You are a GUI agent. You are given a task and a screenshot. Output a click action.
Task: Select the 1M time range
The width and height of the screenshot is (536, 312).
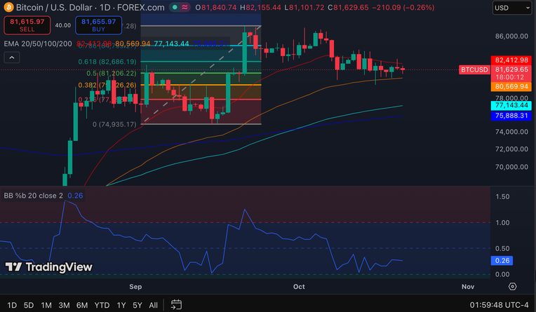pyautogui.click(x=46, y=305)
